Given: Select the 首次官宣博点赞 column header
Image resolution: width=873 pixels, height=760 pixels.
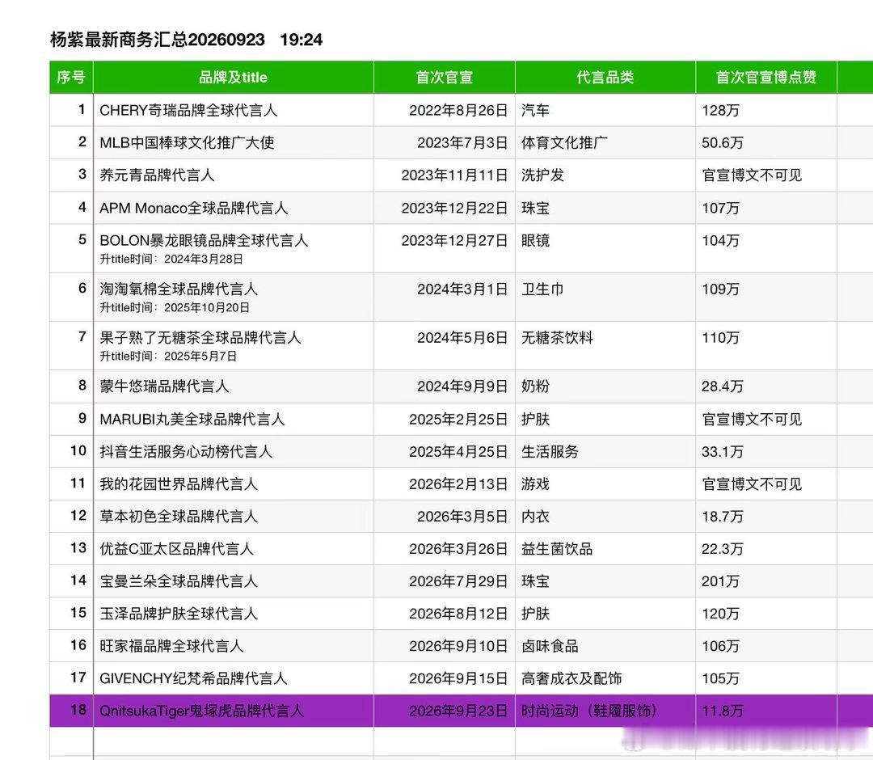Looking at the screenshot, I should click(x=766, y=77).
